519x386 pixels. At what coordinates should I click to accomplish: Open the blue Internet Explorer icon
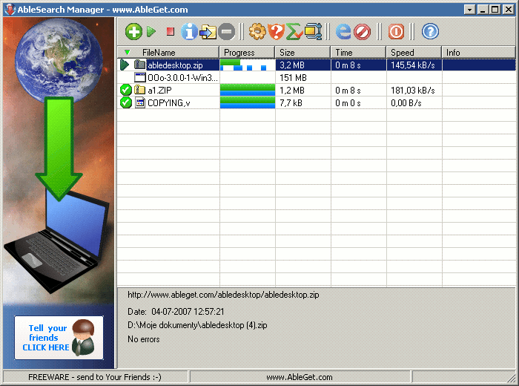click(x=343, y=32)
